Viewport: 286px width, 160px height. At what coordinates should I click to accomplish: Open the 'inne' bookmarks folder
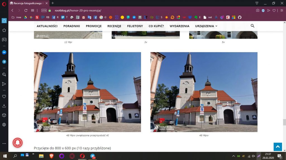16,17
